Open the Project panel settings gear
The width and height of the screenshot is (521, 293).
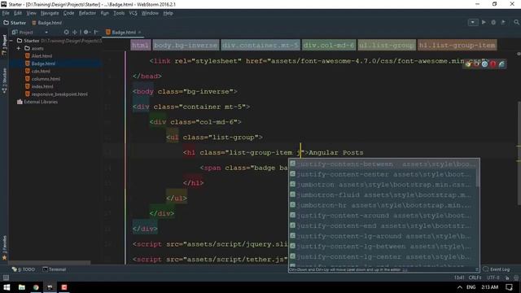86,33
